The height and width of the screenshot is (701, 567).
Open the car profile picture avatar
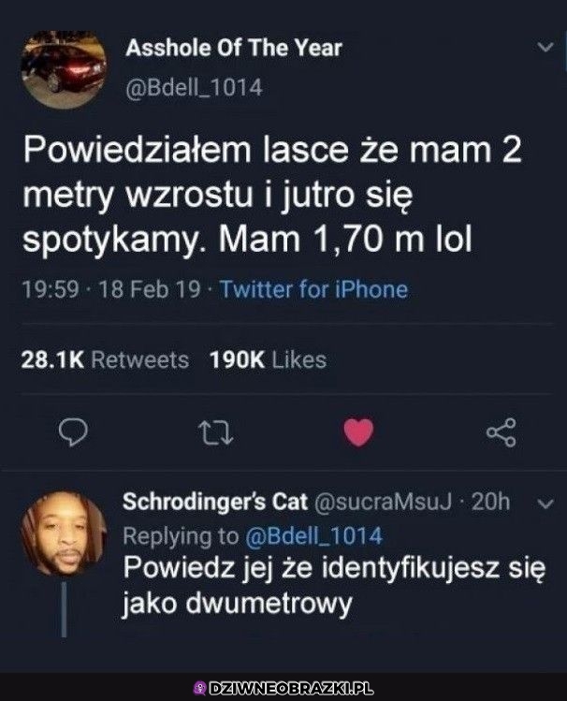64,70
